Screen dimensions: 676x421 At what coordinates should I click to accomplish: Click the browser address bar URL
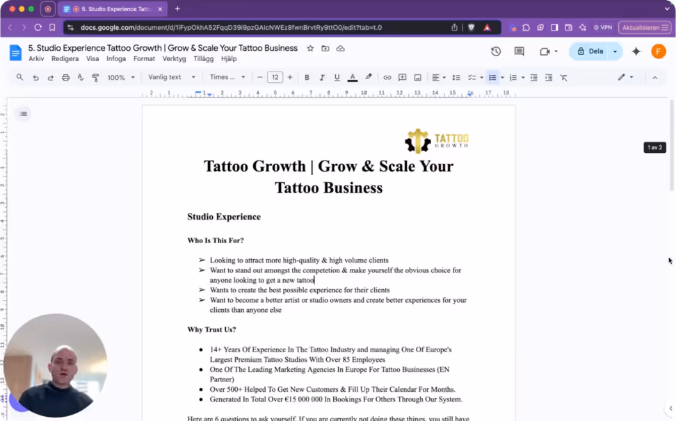point(231,28)
